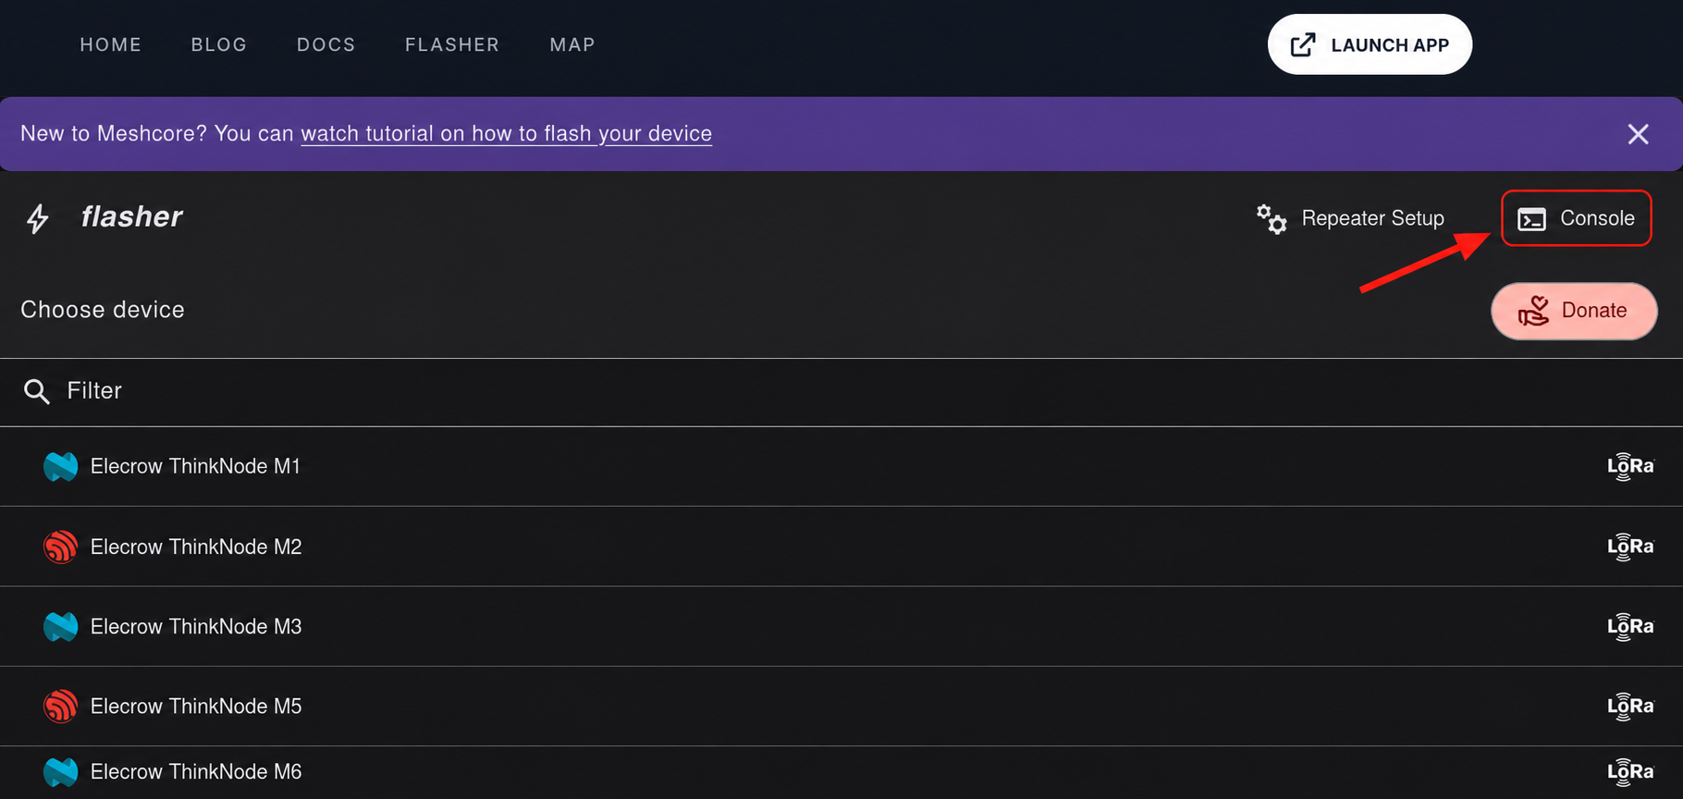This screenshot has width=1683, height=799.
Task: Open Repeater Setup
Action: pyautogui.click(x=1350, y=218)
